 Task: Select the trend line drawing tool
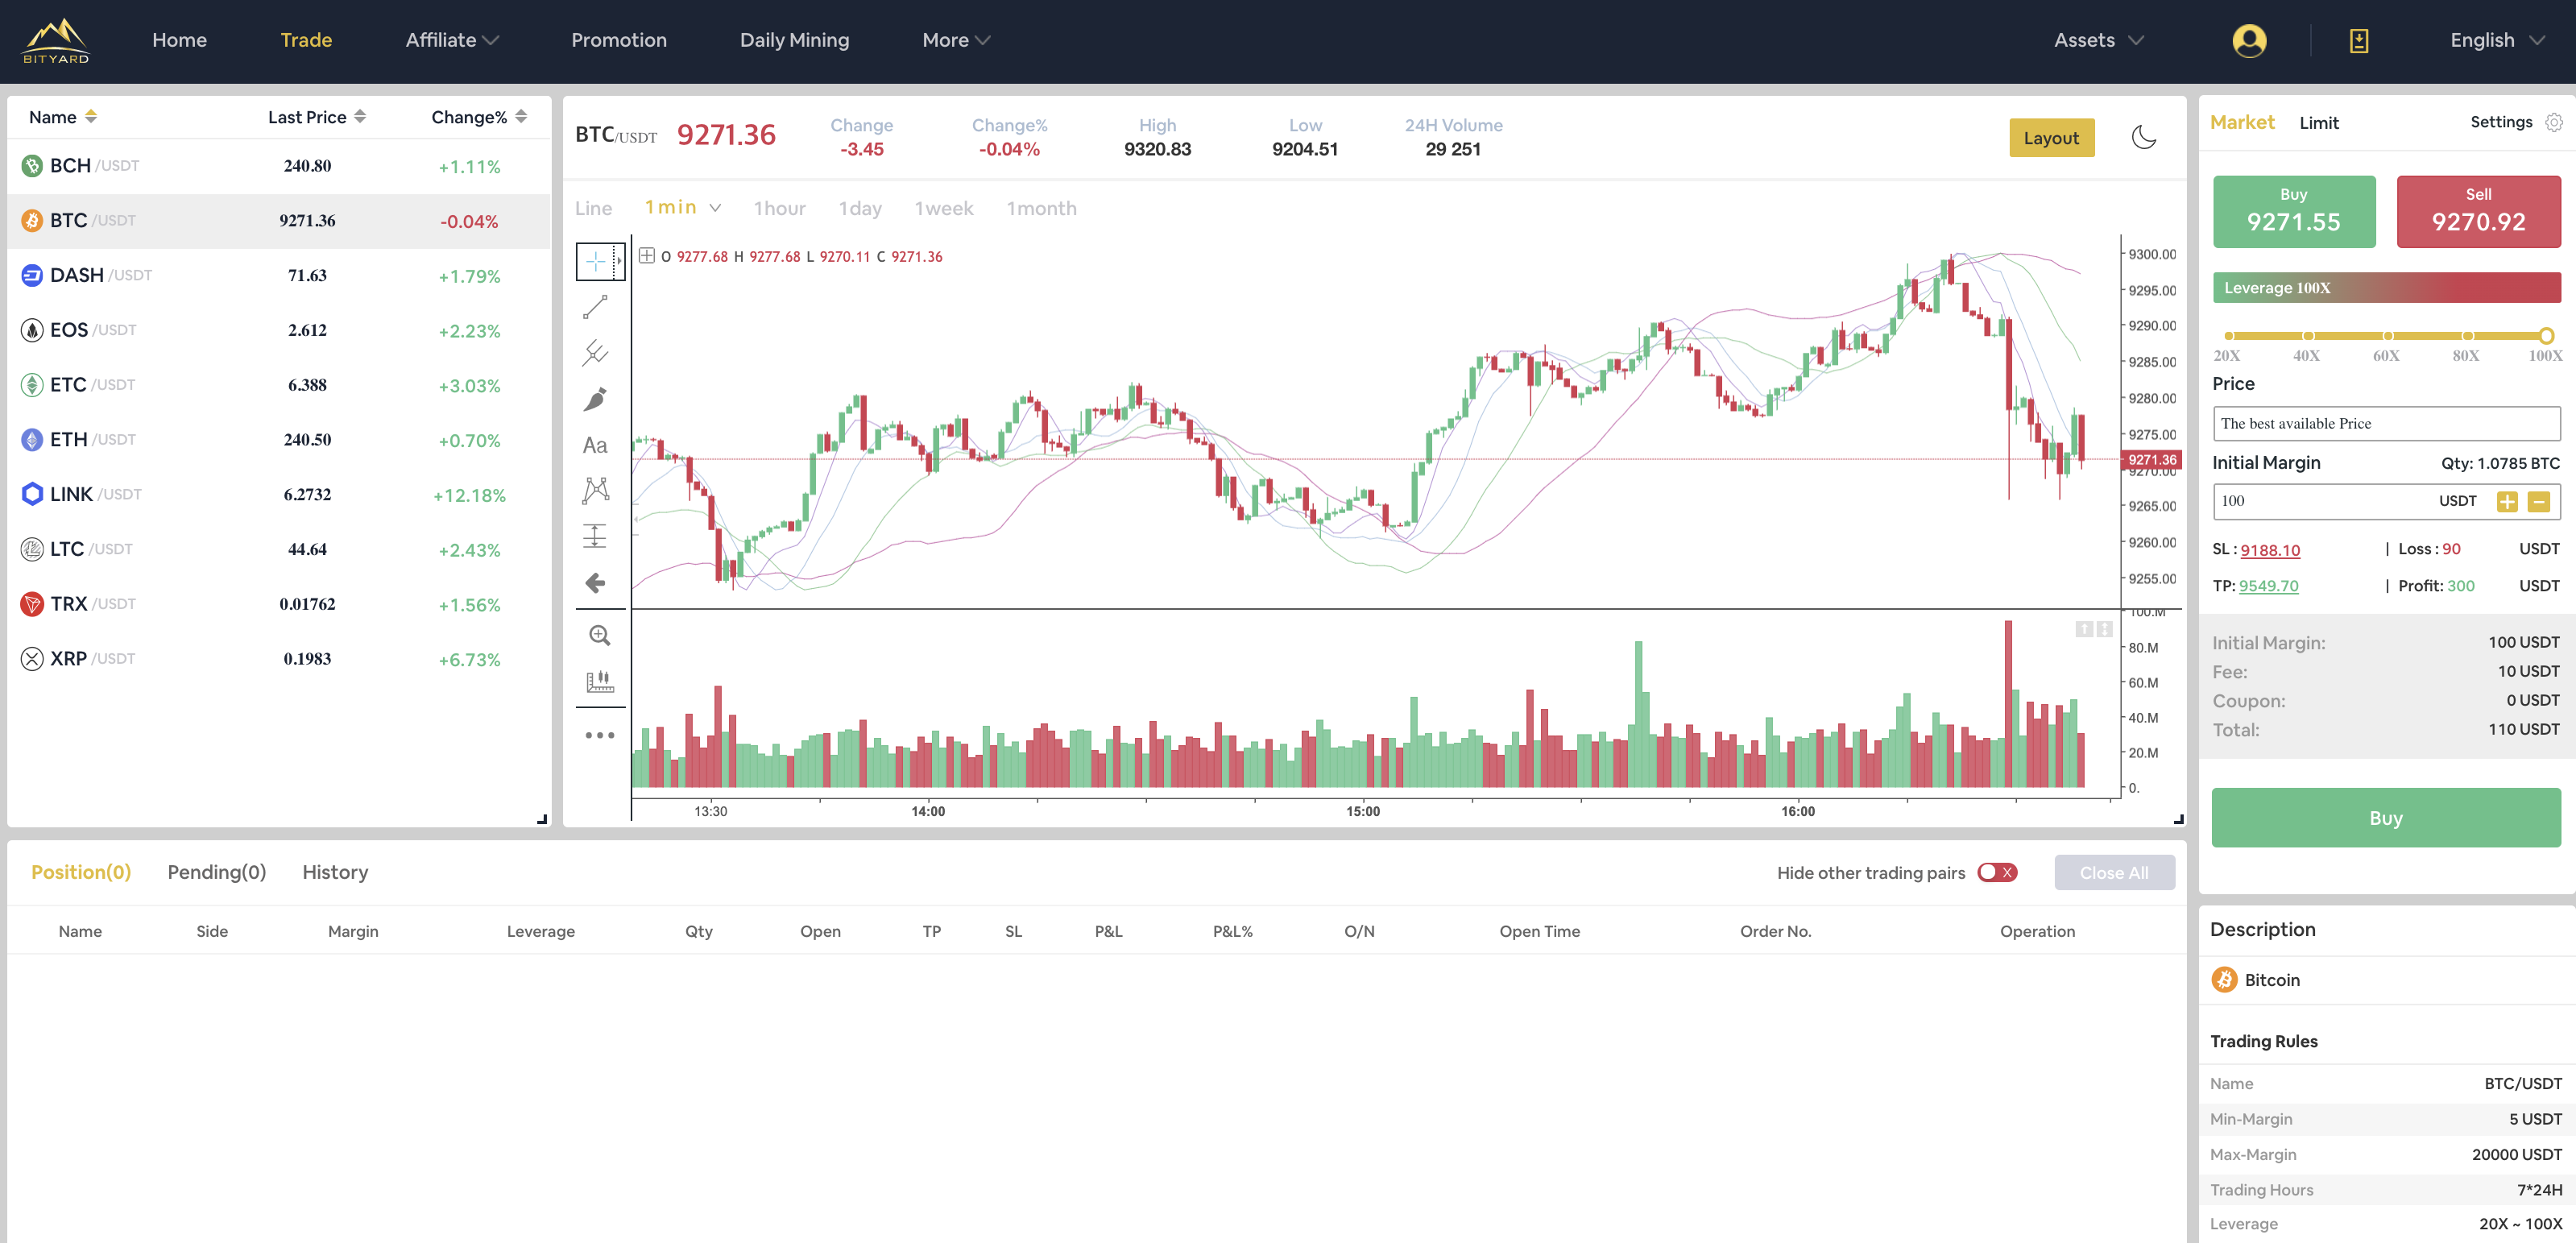595,307
